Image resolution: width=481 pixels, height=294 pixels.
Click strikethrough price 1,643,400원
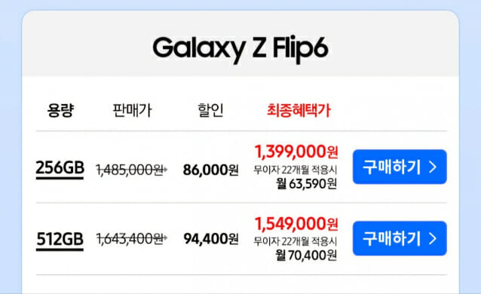(131, 238)
